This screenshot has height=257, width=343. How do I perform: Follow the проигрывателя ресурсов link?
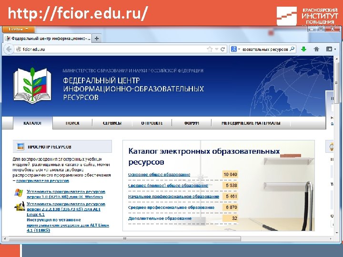coord(43,181)
